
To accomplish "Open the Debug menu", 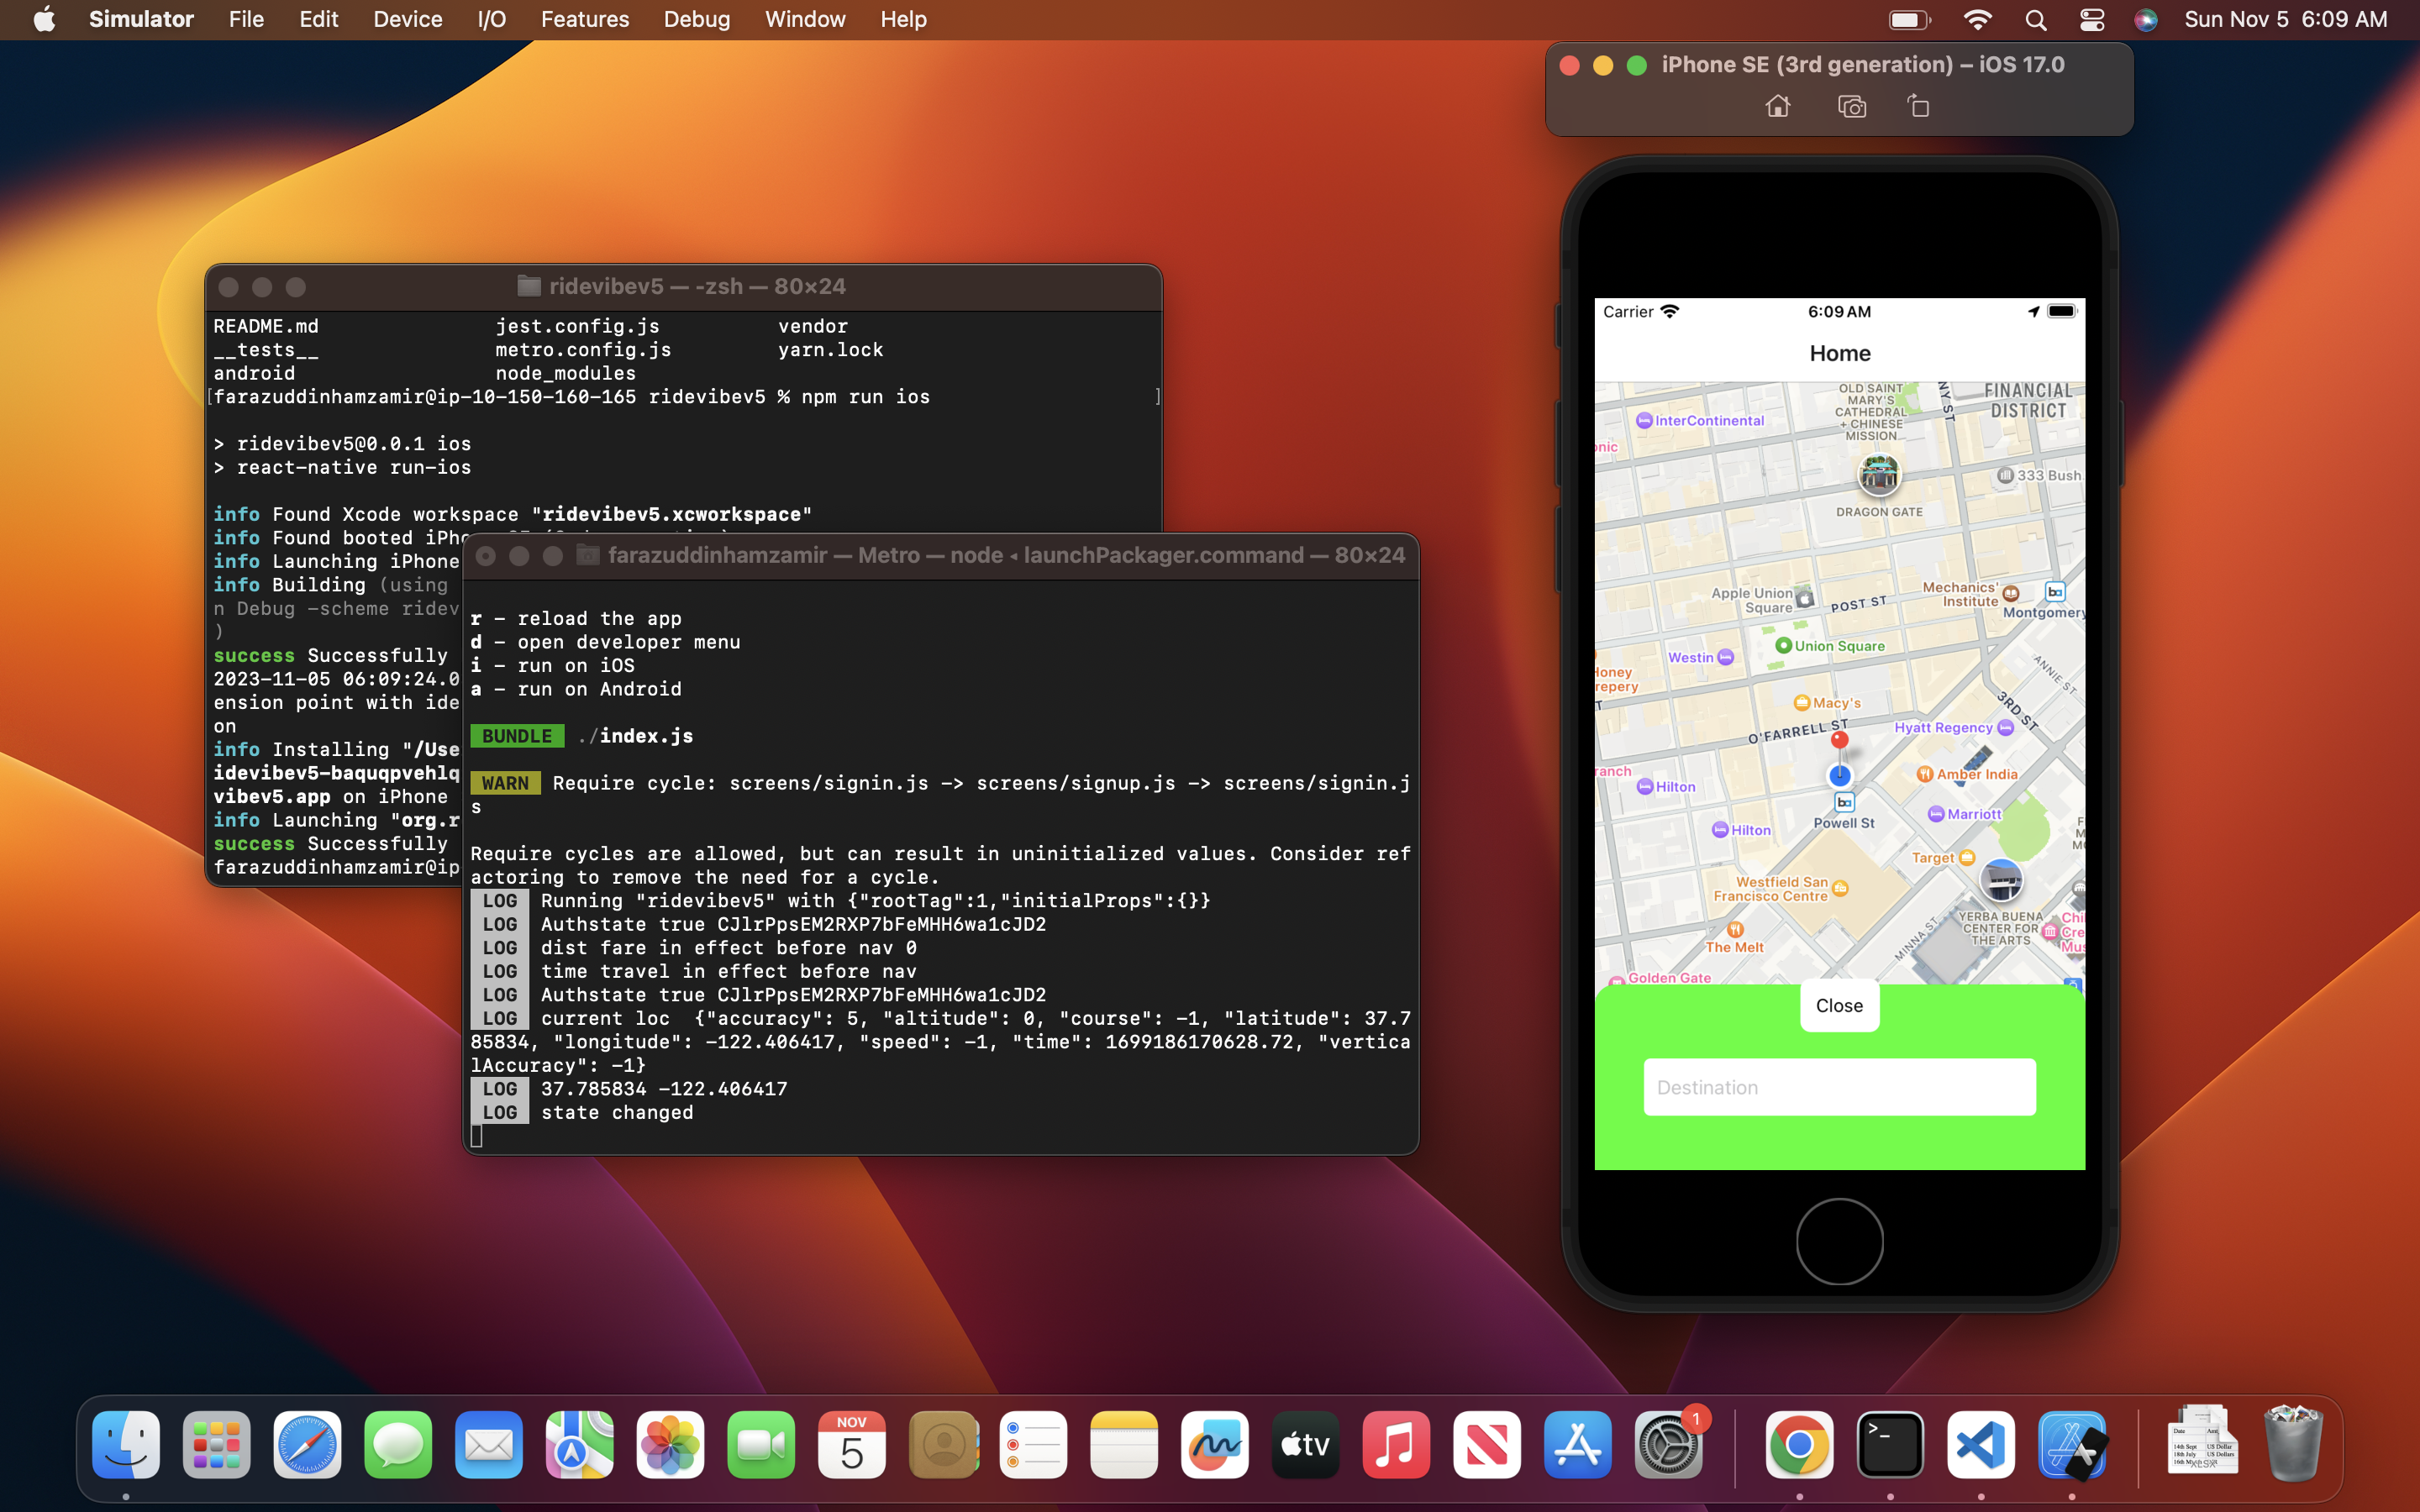I will tap(696, 19).
